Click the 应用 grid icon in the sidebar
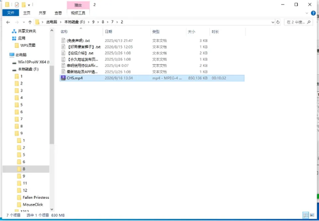The height and width of the screenshot is (221, 319). coord(14,38)
